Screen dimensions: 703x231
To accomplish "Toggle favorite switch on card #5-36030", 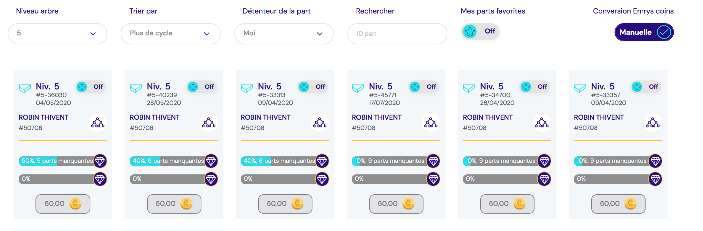I will tap(90, 87).
